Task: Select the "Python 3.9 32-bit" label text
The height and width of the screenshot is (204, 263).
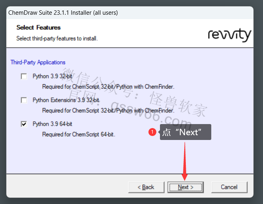Action: pos(53,76)
